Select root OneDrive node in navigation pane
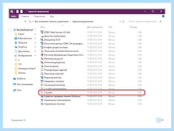174x131 pixels. [x=21, y=79]
